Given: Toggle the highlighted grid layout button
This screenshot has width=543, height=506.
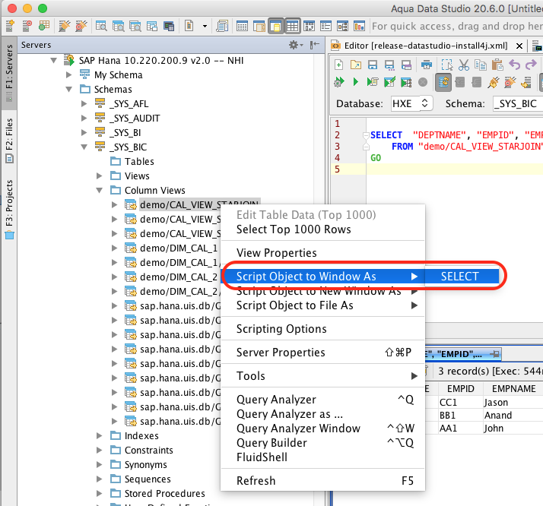Looking at the screenshot, I should point(293,26).
